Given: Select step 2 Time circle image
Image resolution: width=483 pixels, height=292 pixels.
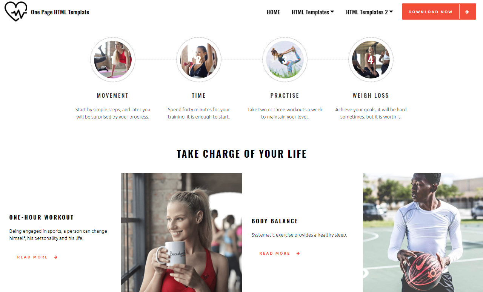Looking at the screenshot, I should coord(199,60).
